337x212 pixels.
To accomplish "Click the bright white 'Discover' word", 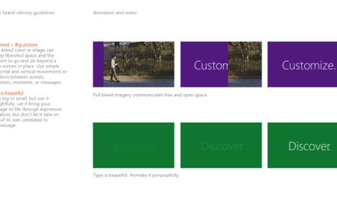I will pos(309,146).
